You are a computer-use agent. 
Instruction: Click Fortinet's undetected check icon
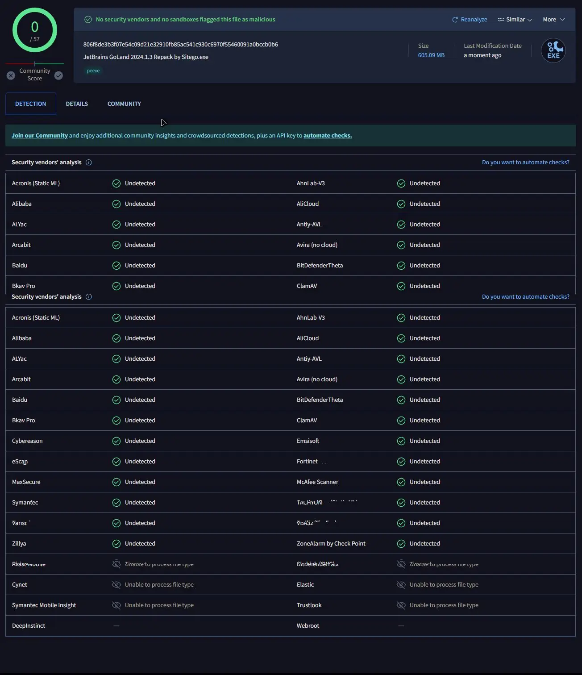(401, 462)
